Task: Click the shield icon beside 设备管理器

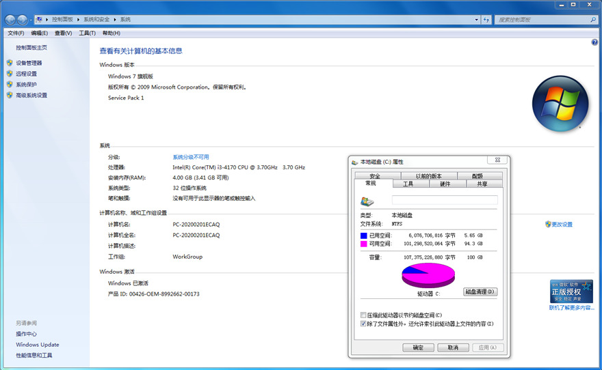Action: 10,63
